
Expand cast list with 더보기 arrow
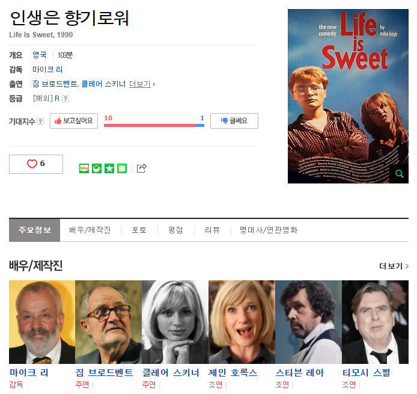pyautogui.click(x=142, y=84)
